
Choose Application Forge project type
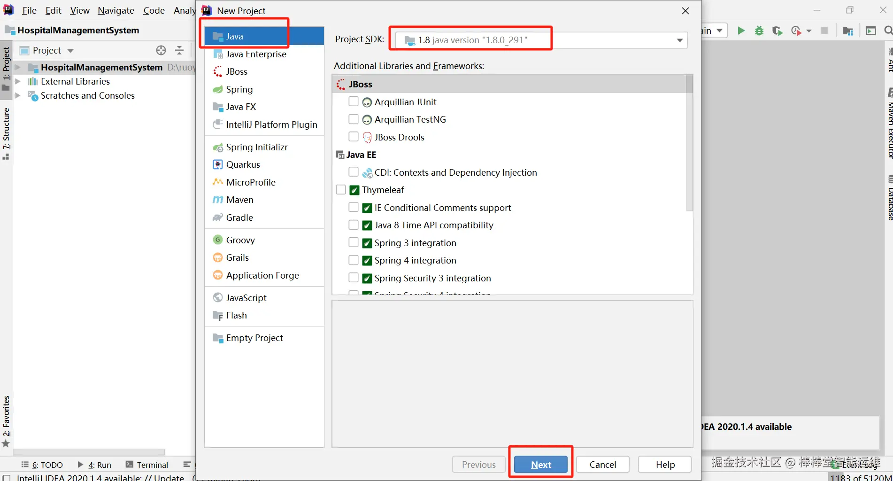click(264, 275)
